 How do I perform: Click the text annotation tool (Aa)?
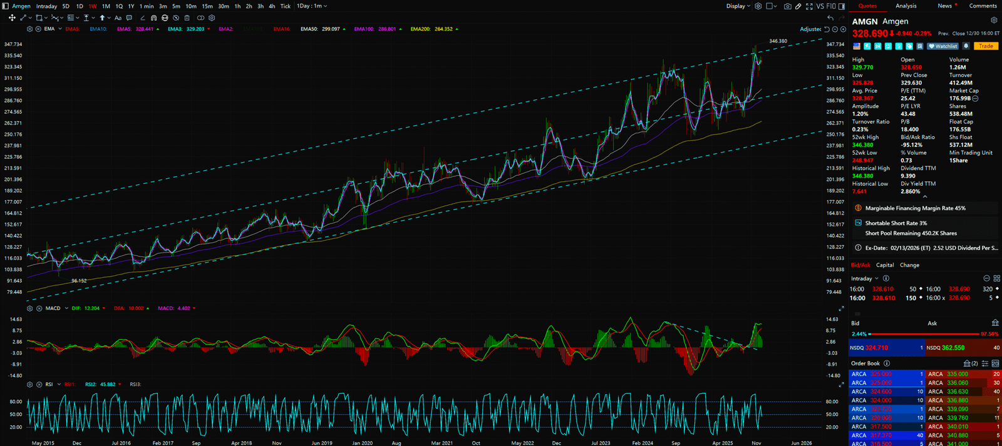[118, 18]
